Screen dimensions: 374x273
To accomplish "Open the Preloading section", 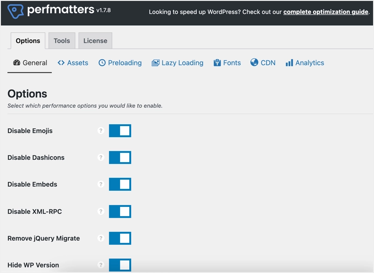I will click(x=120, y=63).
